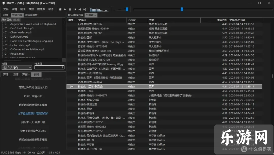This screenshot has width=274, height=155.
Task: Select 01 - Daft Punk.mp3 in tree
Action: pyautogui.click(x=16, y=37)
